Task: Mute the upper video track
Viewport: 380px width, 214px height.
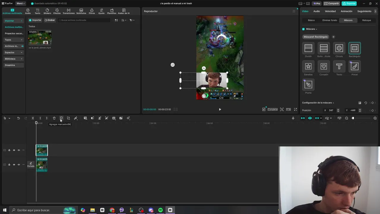Action: tap(19, 150)
